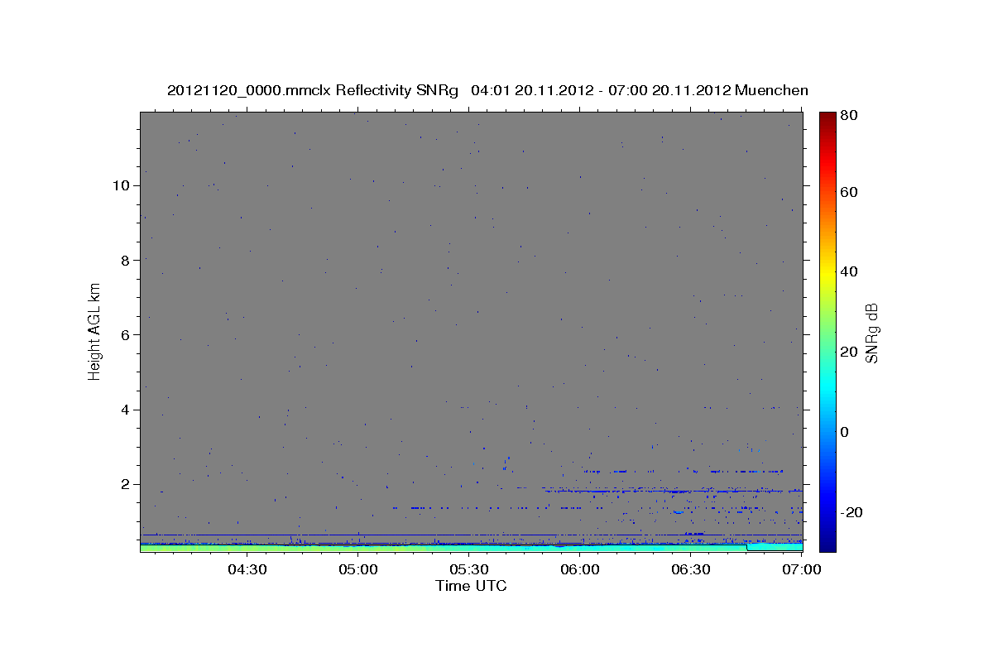The width and height of the screenshot is (993, 662).
Task: Click the height axis label 8
Action: coord(124,260)
